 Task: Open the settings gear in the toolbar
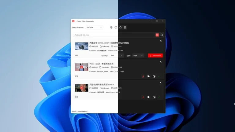point(111,28)
